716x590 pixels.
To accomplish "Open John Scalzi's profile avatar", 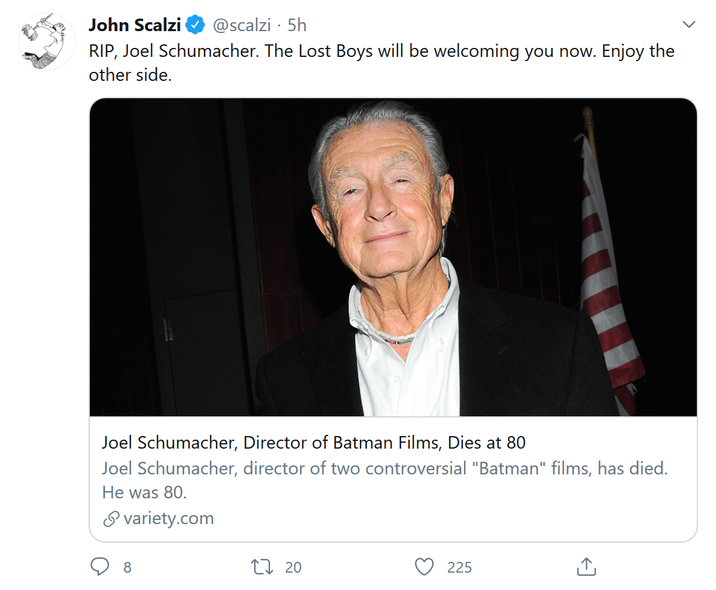I will pyautogui.click(x=47, y=41).
